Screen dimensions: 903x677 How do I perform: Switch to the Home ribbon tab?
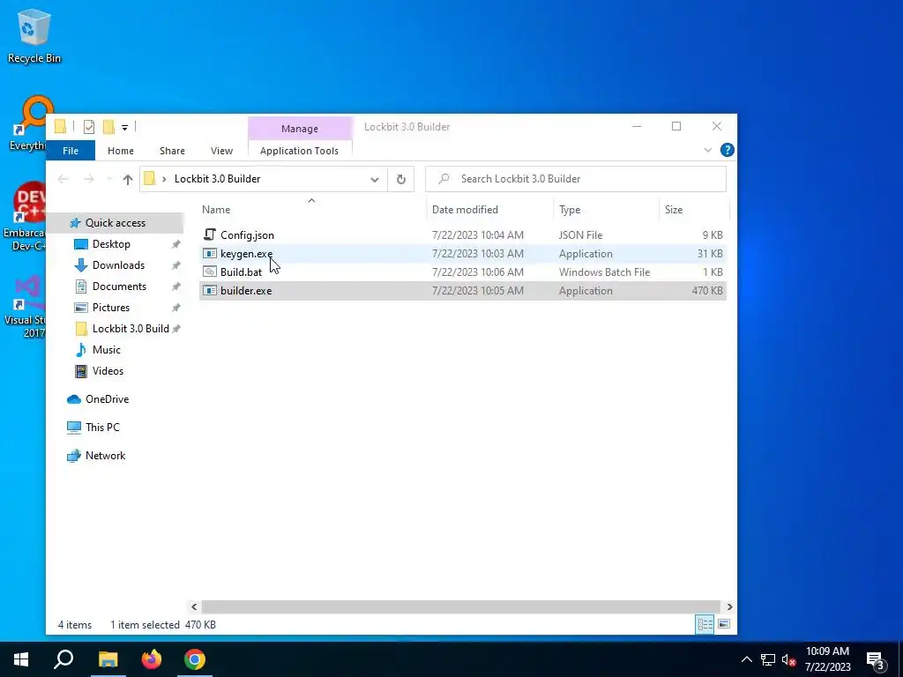pos(120,151)
